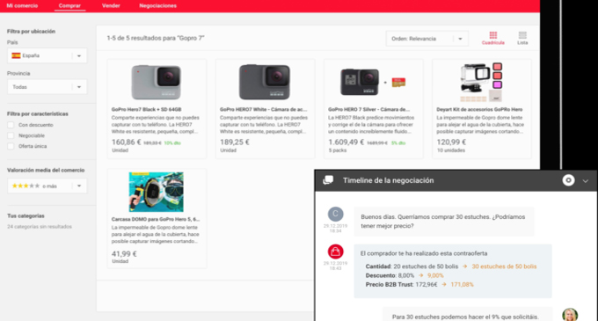Go to the Negociaciones tab
Image resolution: width=598 pixels, height=321 pixels.
158,6
